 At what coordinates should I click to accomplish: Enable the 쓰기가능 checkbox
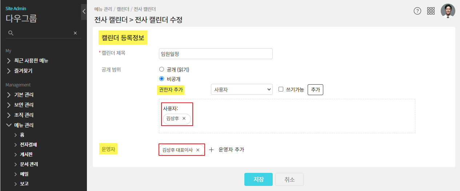[x=281, y=89]
